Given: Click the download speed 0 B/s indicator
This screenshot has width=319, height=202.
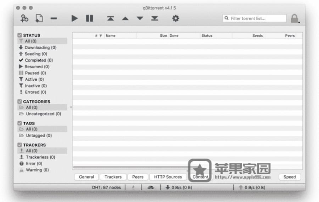Looking at the screenshot, I should (179, 187).
